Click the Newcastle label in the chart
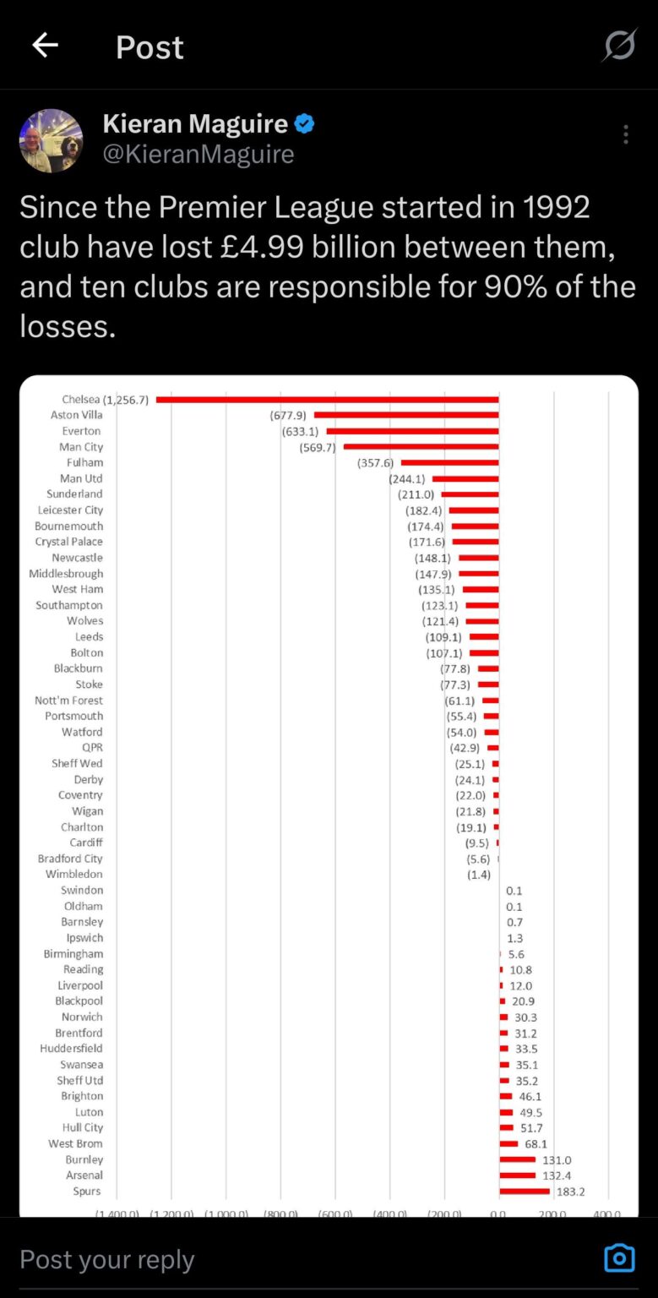The height and width of the screenshot is (1298, 658). pos(77,558)
